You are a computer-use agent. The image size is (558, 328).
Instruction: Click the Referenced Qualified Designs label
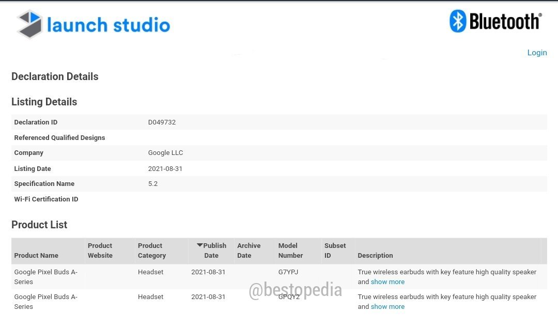point(59,138)
